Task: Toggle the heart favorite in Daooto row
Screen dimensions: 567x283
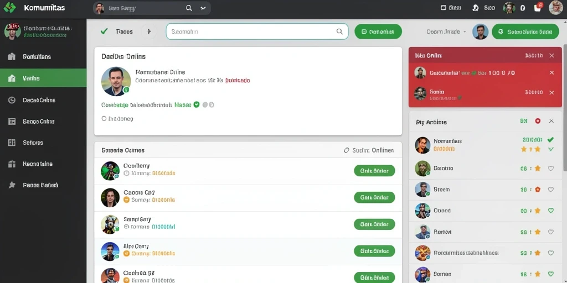Action: [x=551, y=168]
